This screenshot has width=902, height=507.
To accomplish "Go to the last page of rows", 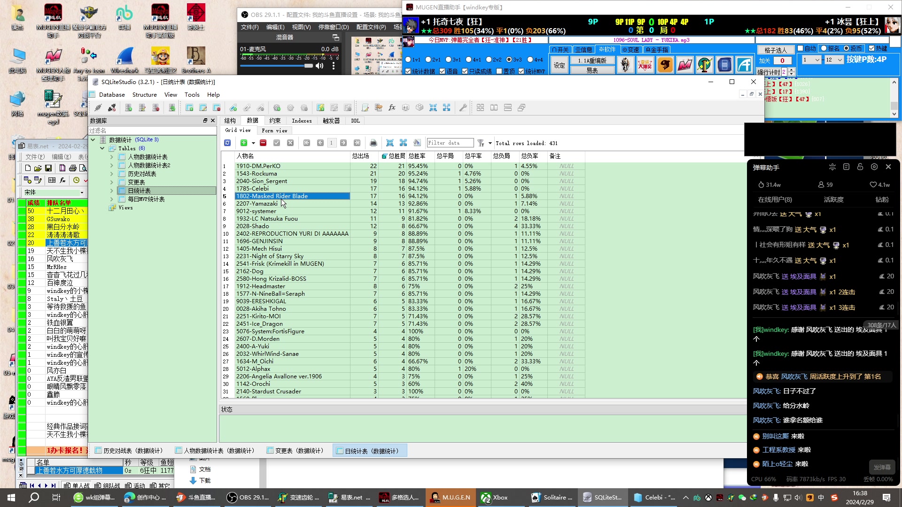I will pyautogui.click(x=357, y=143).
